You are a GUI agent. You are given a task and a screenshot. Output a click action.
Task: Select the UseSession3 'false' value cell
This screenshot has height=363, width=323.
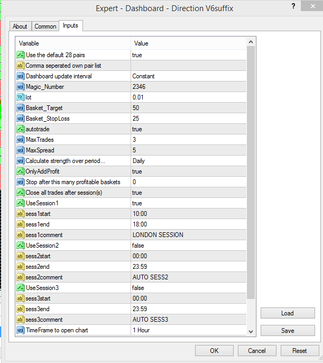pyautogui.click(x=188, y=288)
